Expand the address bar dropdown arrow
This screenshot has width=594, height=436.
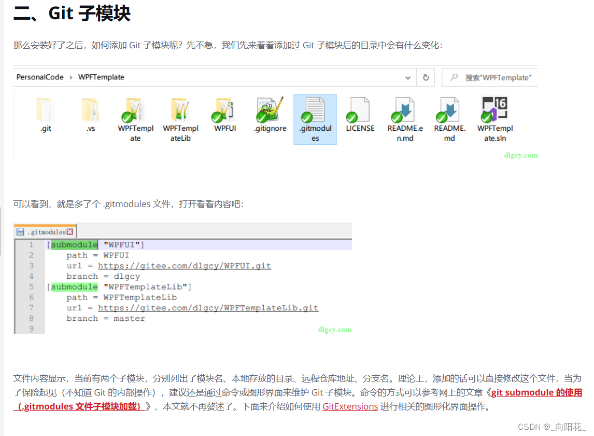pos(408,77)
